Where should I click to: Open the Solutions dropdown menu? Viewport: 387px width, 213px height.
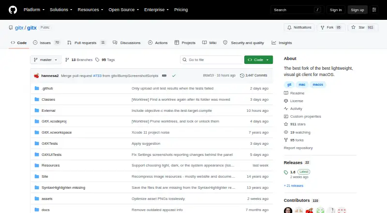(61, 10)
